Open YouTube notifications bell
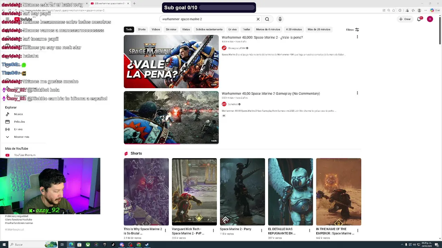Image resolution: width=442 pixels, height=248 pixels. coord(419,19)
